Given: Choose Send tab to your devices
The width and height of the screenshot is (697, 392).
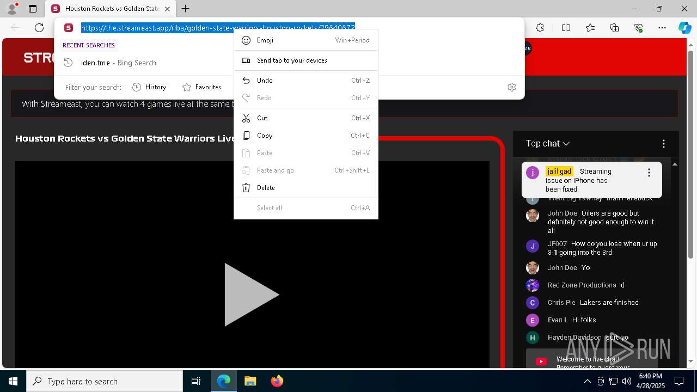Looking at the screenshot, I should coord(306,60).
